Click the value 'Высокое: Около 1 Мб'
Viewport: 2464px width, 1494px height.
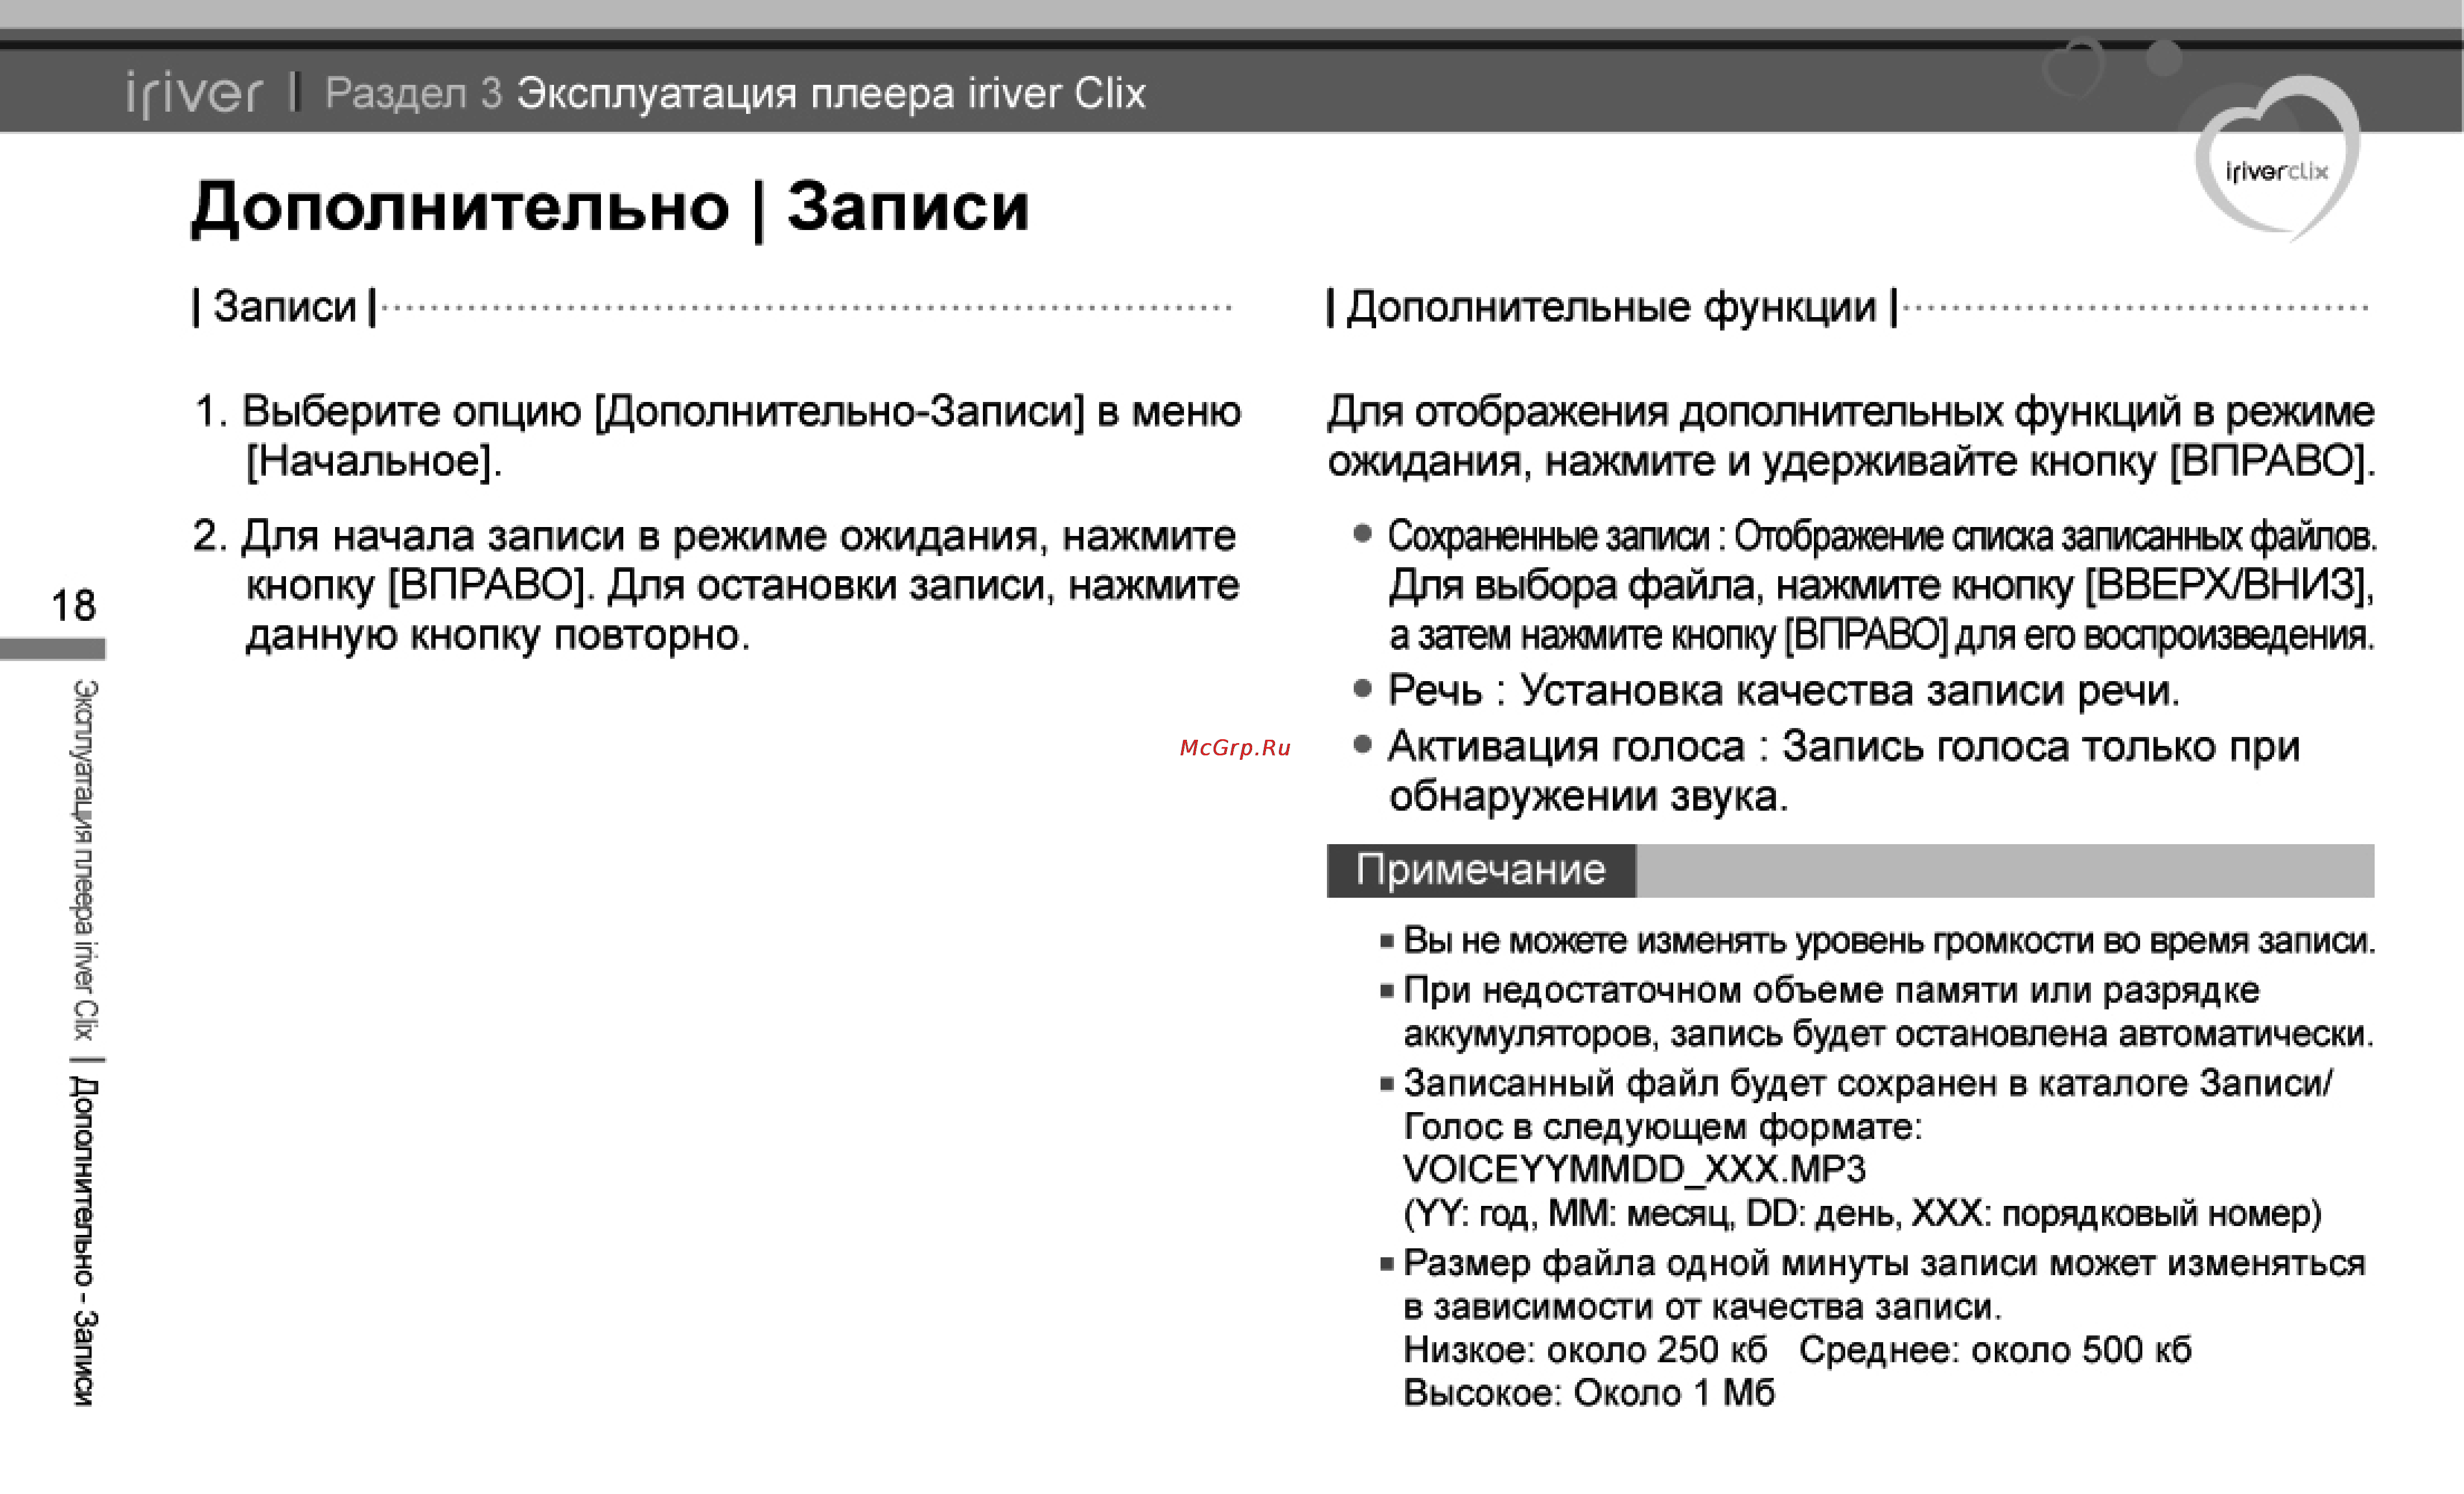[x=1589, y=1393]
